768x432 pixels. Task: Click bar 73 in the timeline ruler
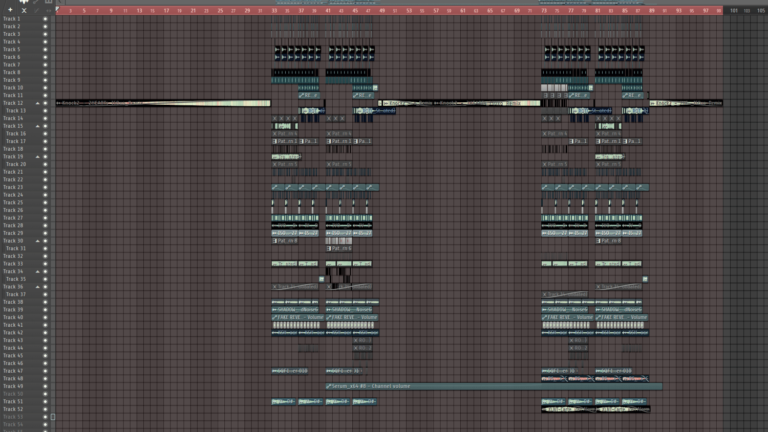pyautogui.click(x=544, y=10)
